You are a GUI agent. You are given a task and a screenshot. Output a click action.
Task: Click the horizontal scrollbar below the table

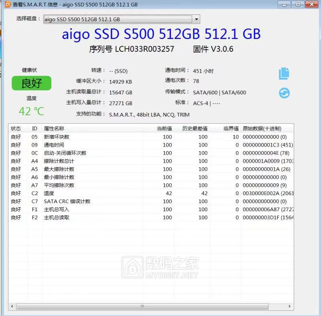point(142,306)
